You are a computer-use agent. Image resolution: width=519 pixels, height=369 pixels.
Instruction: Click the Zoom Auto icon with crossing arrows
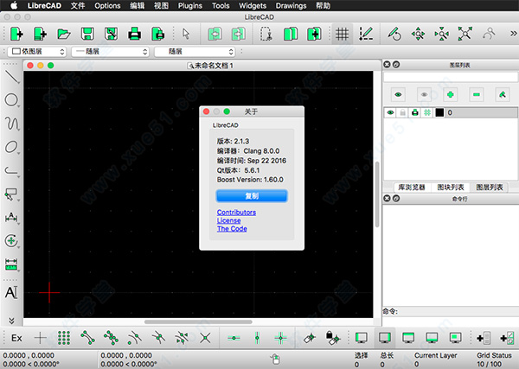[465, 34]
